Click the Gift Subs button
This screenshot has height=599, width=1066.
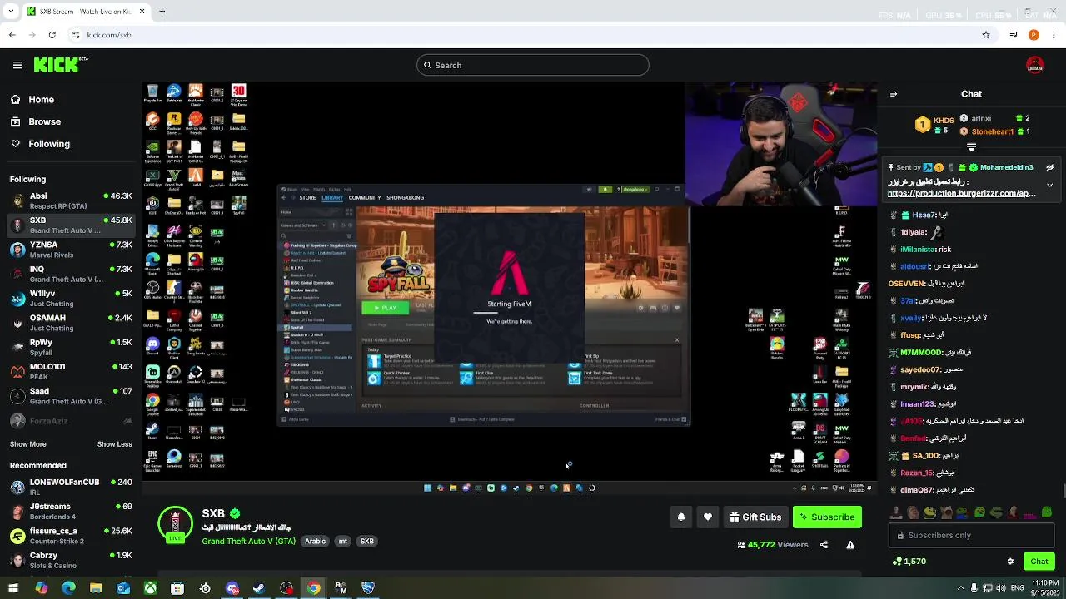(755, 517)
